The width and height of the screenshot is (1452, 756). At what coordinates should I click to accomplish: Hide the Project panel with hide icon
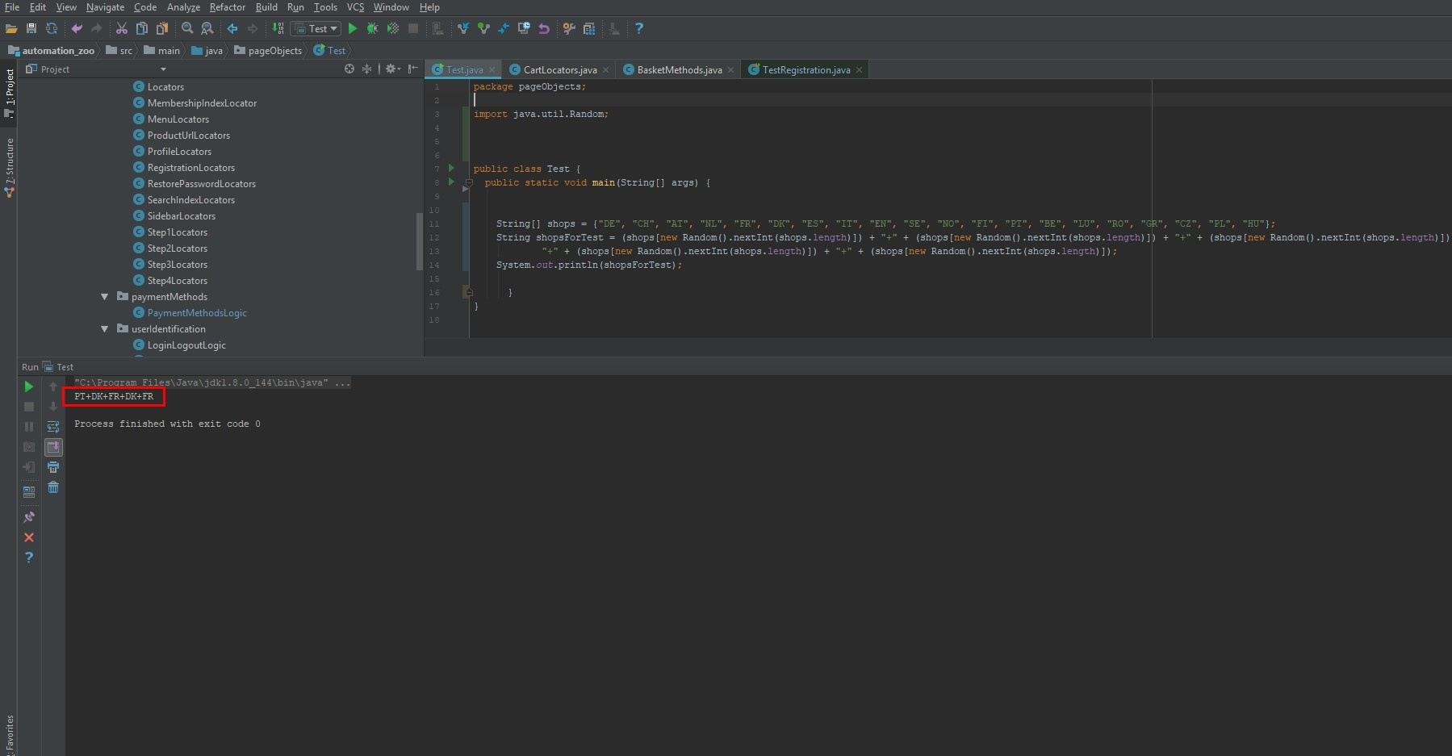click(x=413, y=69)
